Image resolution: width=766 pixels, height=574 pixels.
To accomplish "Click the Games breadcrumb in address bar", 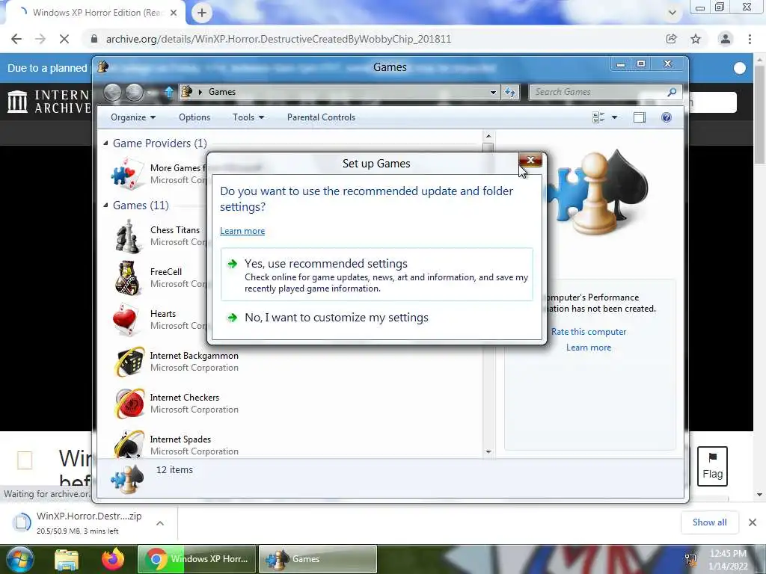I will pyautogui.click(x=221, y=92).
